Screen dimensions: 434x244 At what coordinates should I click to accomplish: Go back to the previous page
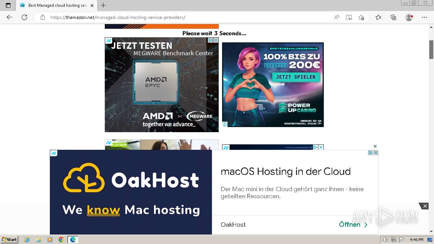pyautogui.click(x=9, y=17)
